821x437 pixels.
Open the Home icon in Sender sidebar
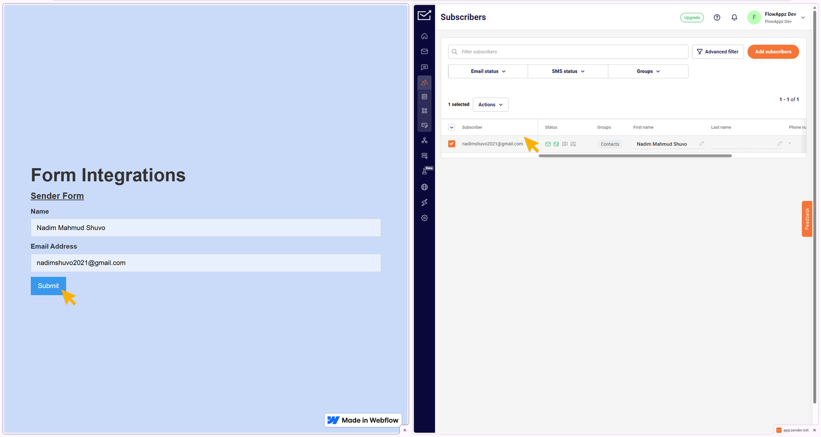(424, 36)
